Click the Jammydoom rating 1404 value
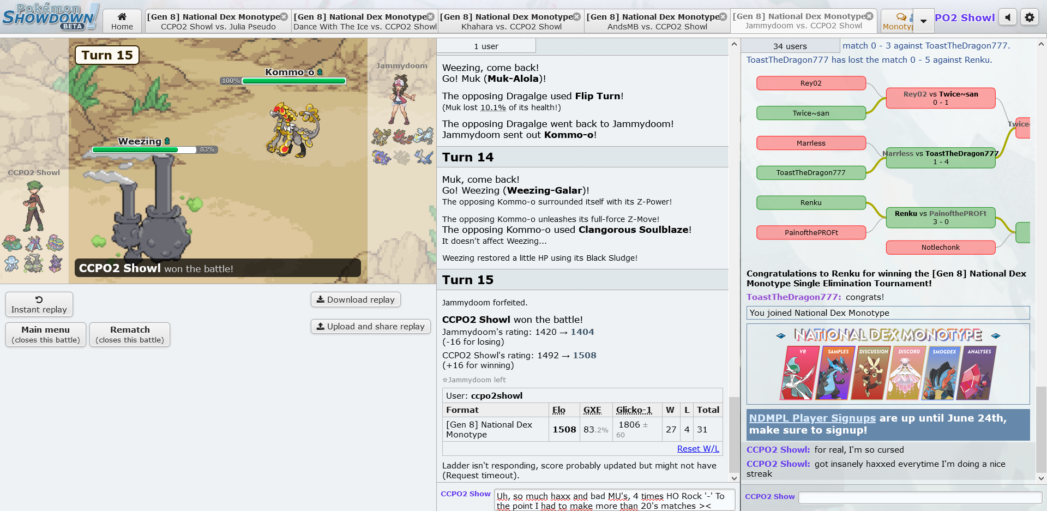 (582, 332)
